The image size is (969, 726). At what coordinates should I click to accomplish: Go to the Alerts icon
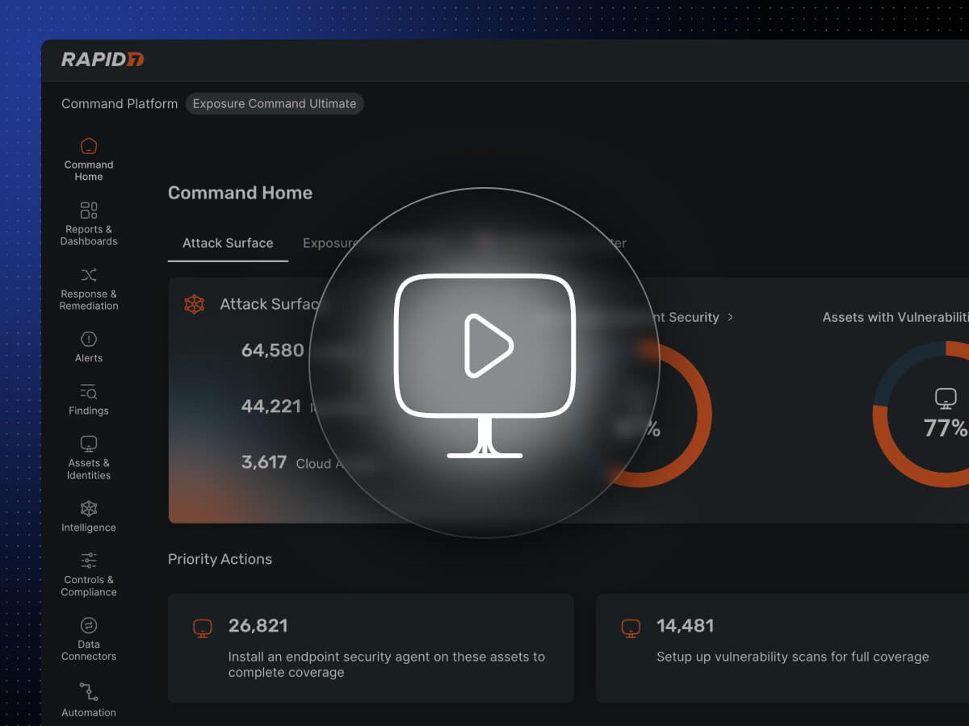pos(89,339)
